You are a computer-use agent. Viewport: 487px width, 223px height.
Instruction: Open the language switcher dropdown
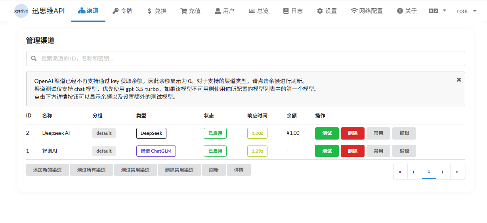click(438, 11)
